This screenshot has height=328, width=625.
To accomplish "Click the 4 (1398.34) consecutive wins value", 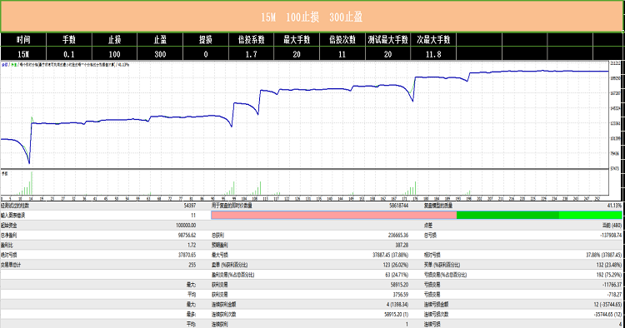I will coord(397,304).
